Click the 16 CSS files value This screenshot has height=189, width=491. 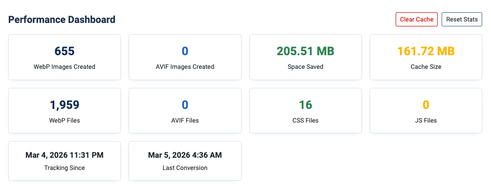coord(306,105)
